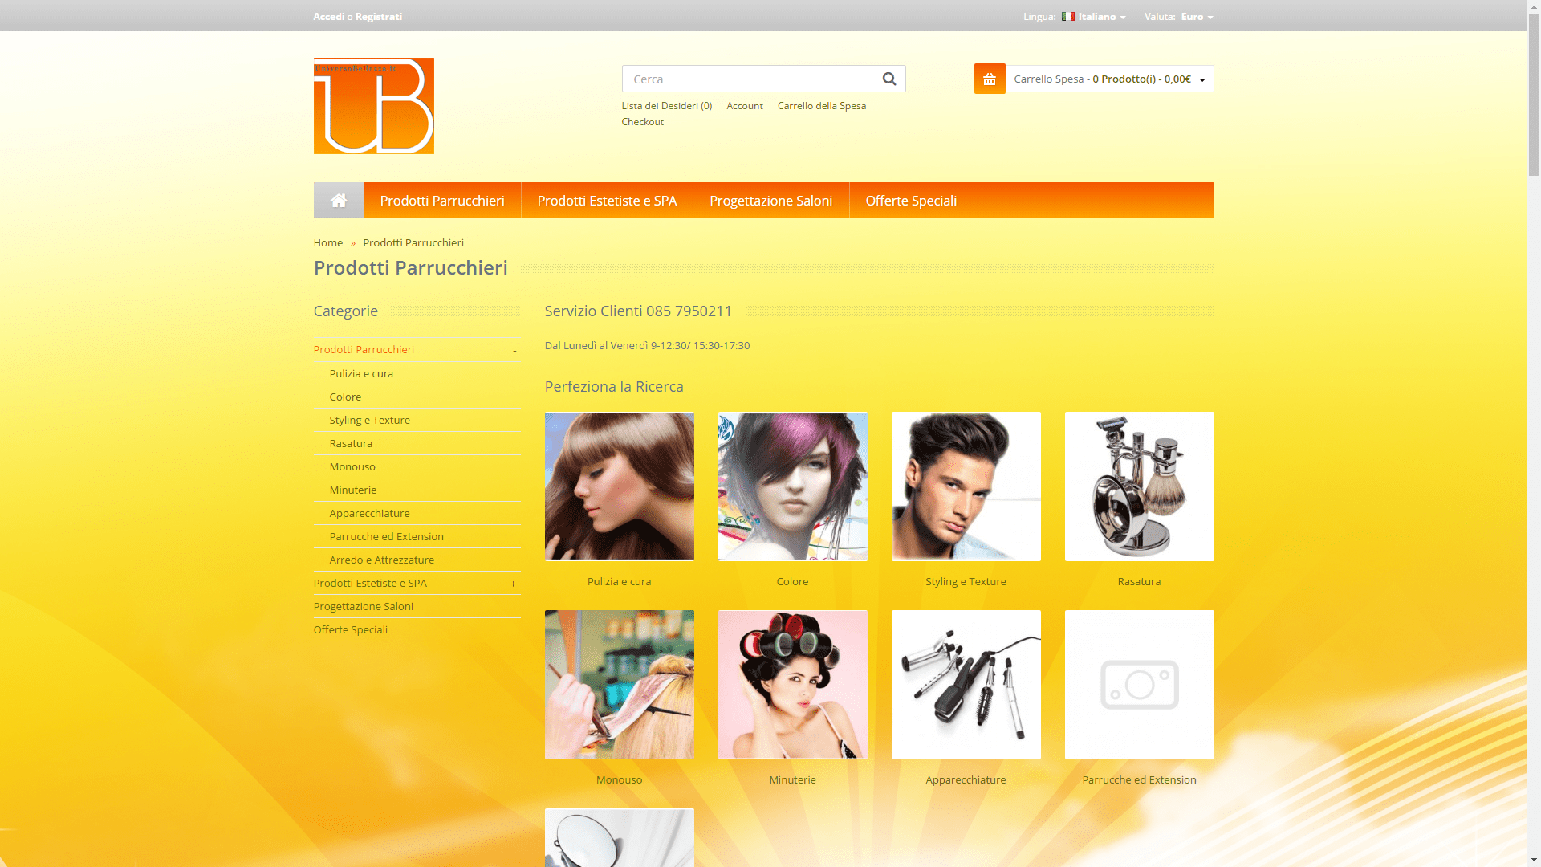This screenshot has width=1541, height=867.
Task: Open the Apparecchiature styling tools thumbnail
Action: click(x=966, y=685)
